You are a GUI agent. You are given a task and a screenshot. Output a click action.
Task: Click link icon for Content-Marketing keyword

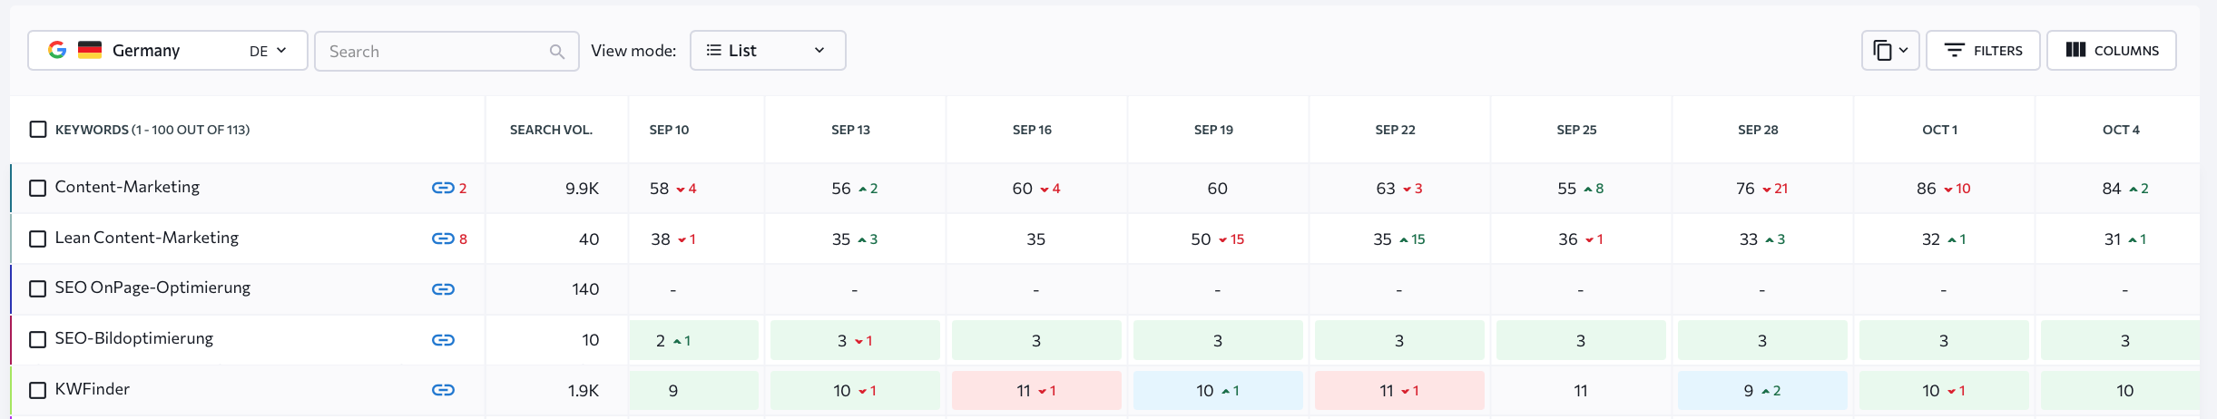(443, 189)
